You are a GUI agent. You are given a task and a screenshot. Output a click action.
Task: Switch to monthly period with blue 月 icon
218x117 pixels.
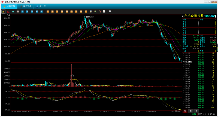pyautogui.click(x=32, y=11)
